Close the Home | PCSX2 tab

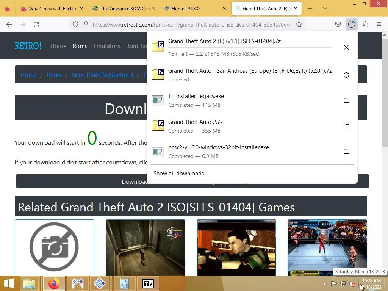coord(224,8)
